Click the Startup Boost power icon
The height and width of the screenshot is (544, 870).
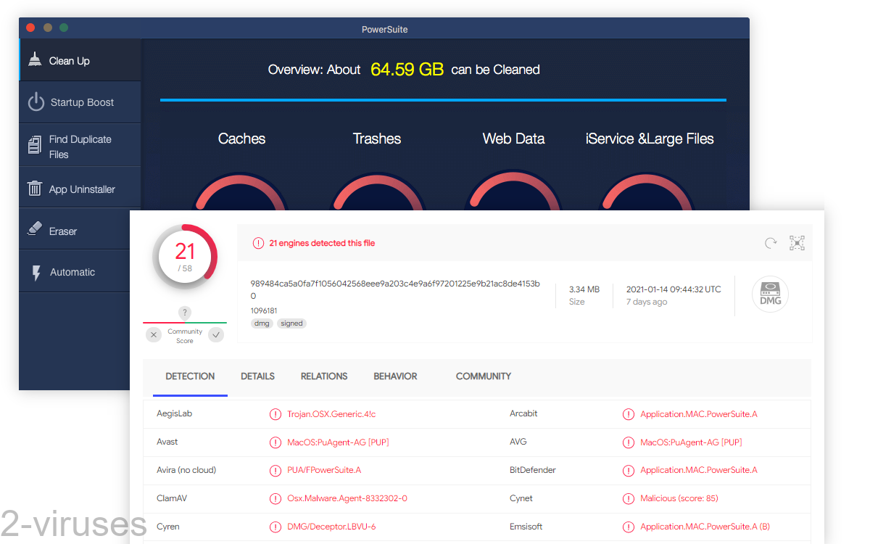click(x=36, y=102)
